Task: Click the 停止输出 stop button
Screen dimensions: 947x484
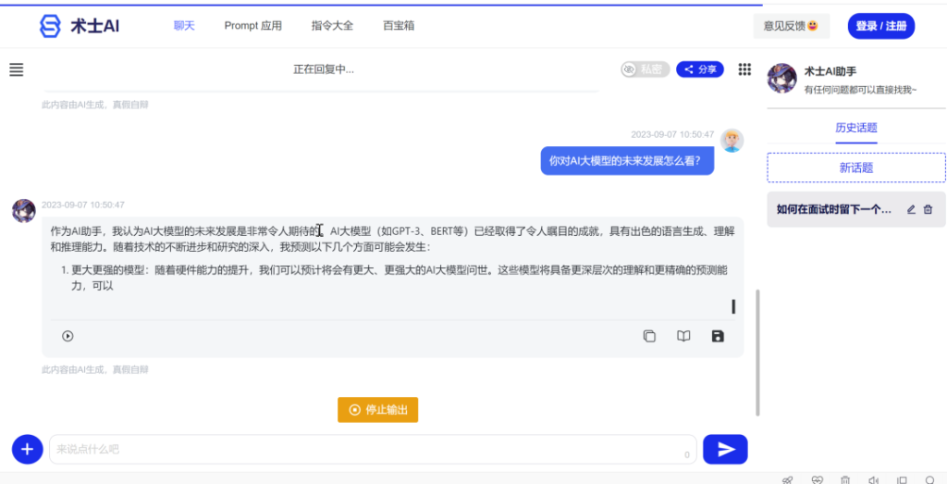Action: click(377, 410)
